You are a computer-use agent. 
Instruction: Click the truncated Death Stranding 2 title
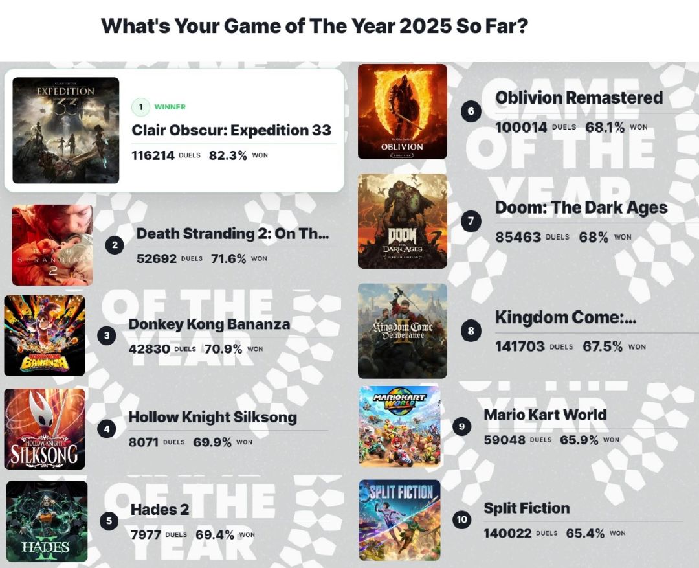coord(232,233)
